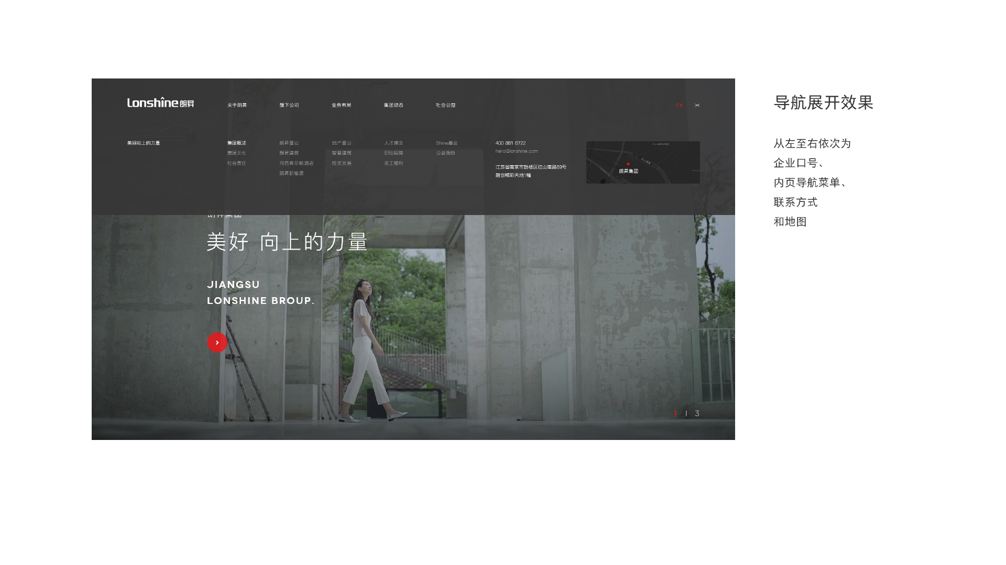Open the 集团文化 submenu link
Screen dimensions: 1006x565
[236, 153]
